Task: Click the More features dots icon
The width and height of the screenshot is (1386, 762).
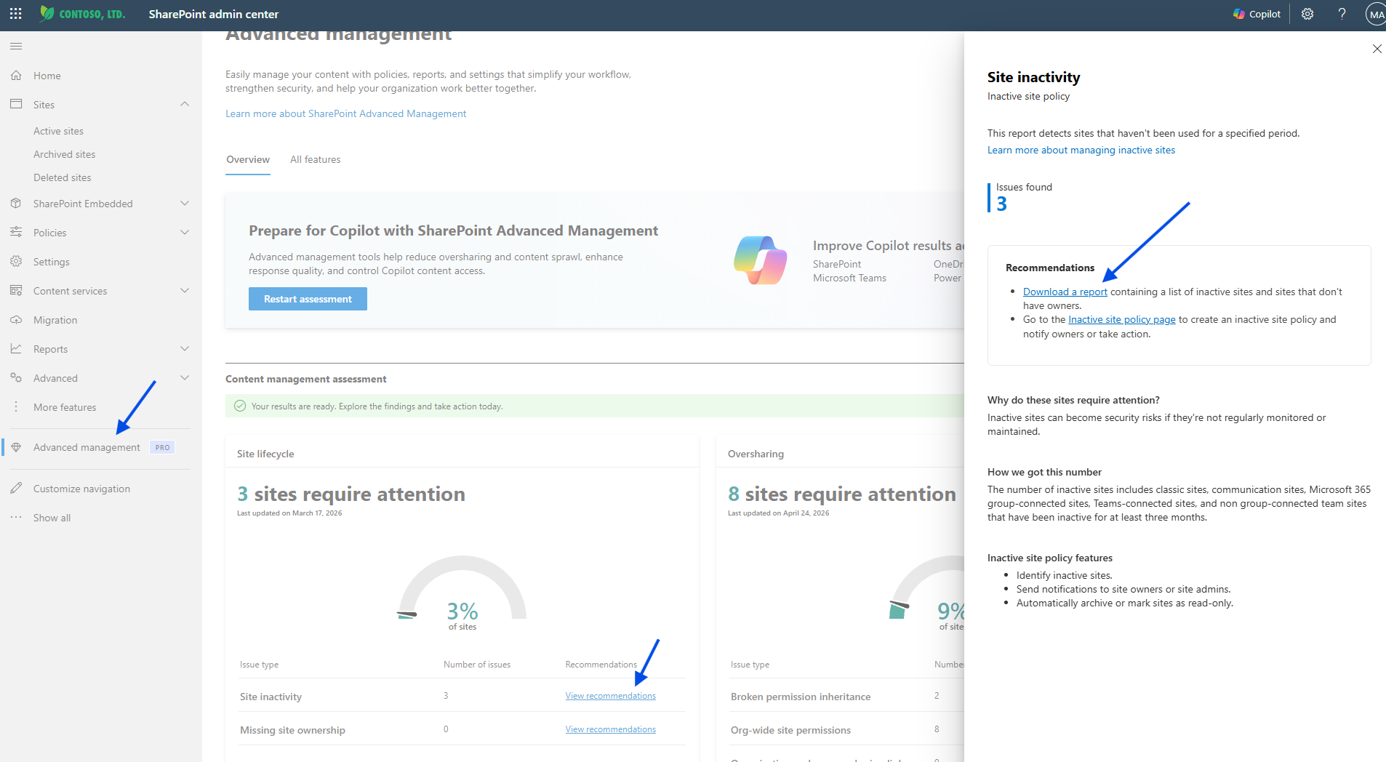Action: click(16, 407)
